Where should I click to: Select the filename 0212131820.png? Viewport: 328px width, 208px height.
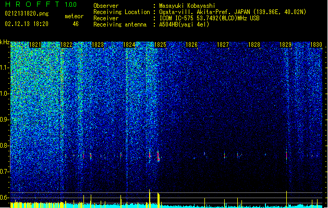[27, 14]
